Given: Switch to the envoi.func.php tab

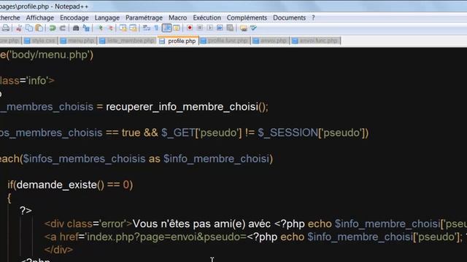Looking at the screenshot, I should 315,41.
